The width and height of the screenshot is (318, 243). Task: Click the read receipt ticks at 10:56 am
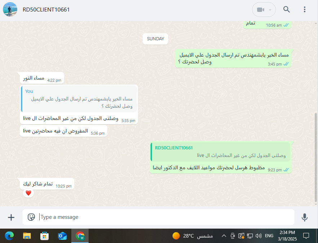[x=286, y=25]
